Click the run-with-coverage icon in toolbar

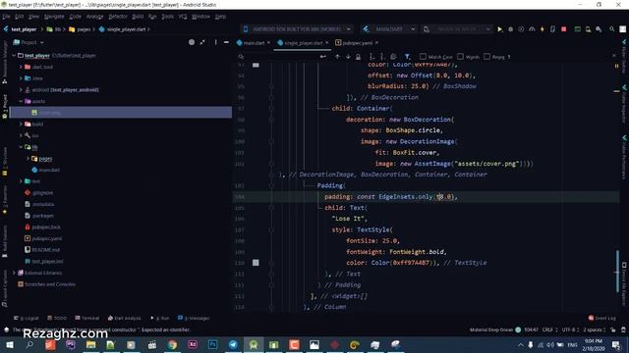tap(521, 29)
